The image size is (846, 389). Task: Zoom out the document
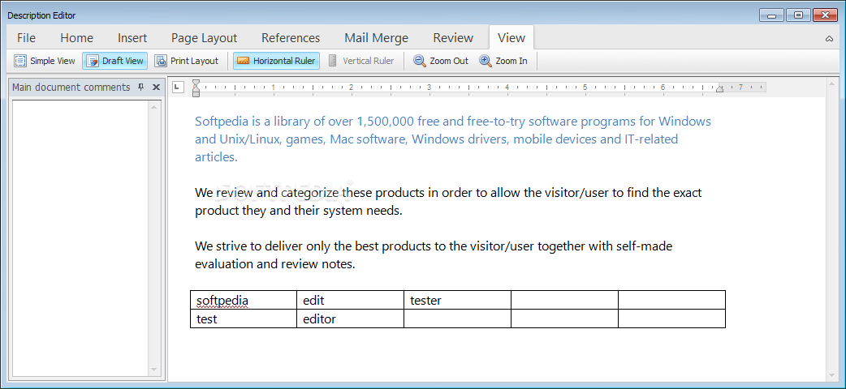coord(441,61)
